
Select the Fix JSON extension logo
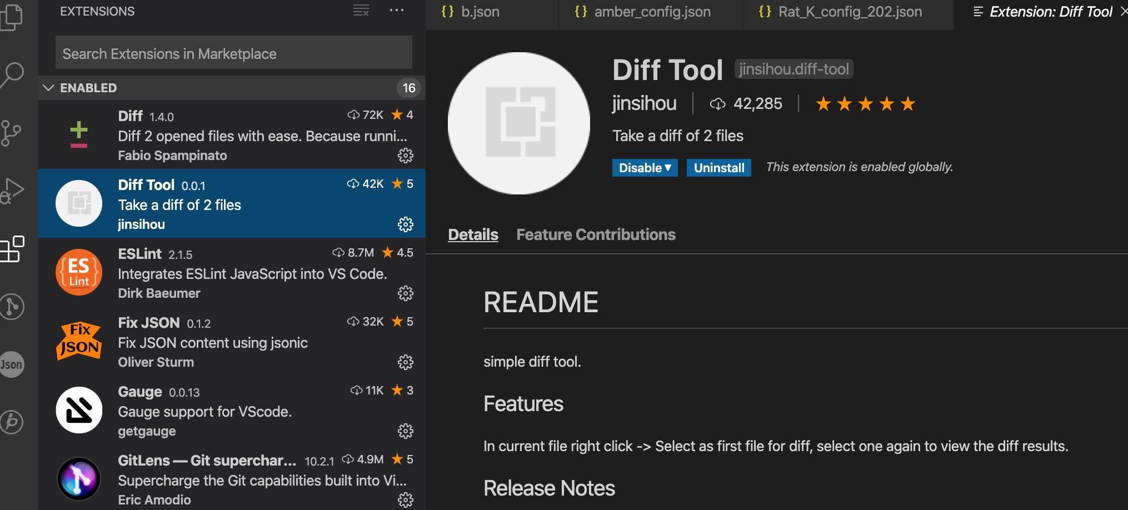pos(79,341)
